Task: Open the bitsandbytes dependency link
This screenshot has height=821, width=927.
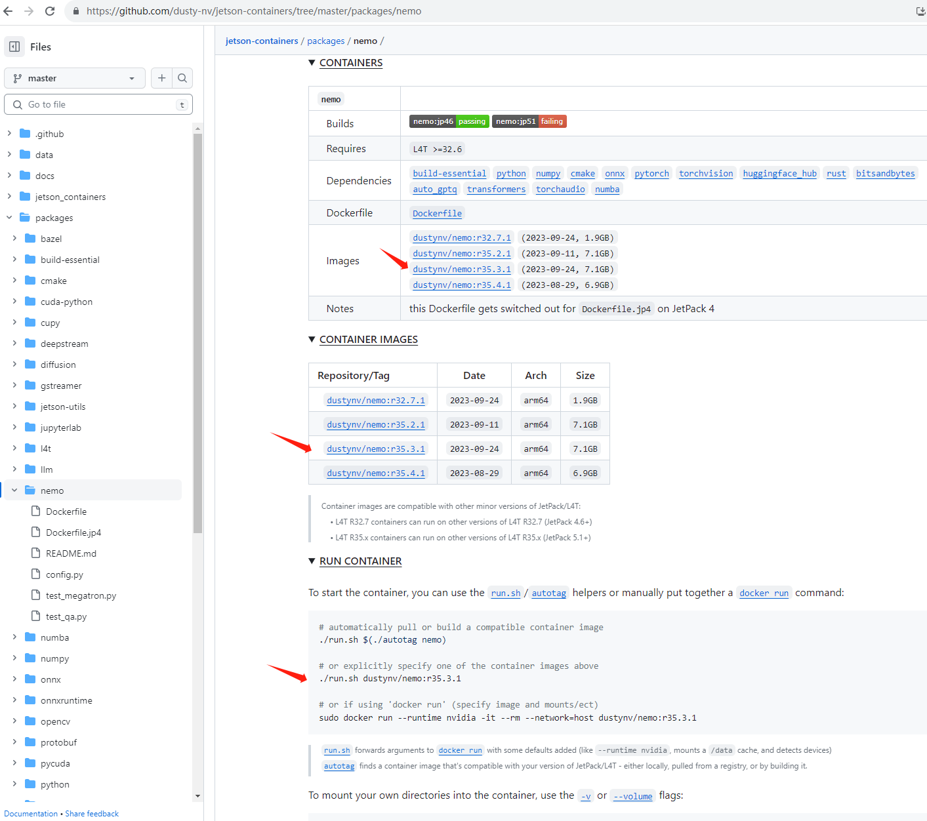Action: (885, 173)
